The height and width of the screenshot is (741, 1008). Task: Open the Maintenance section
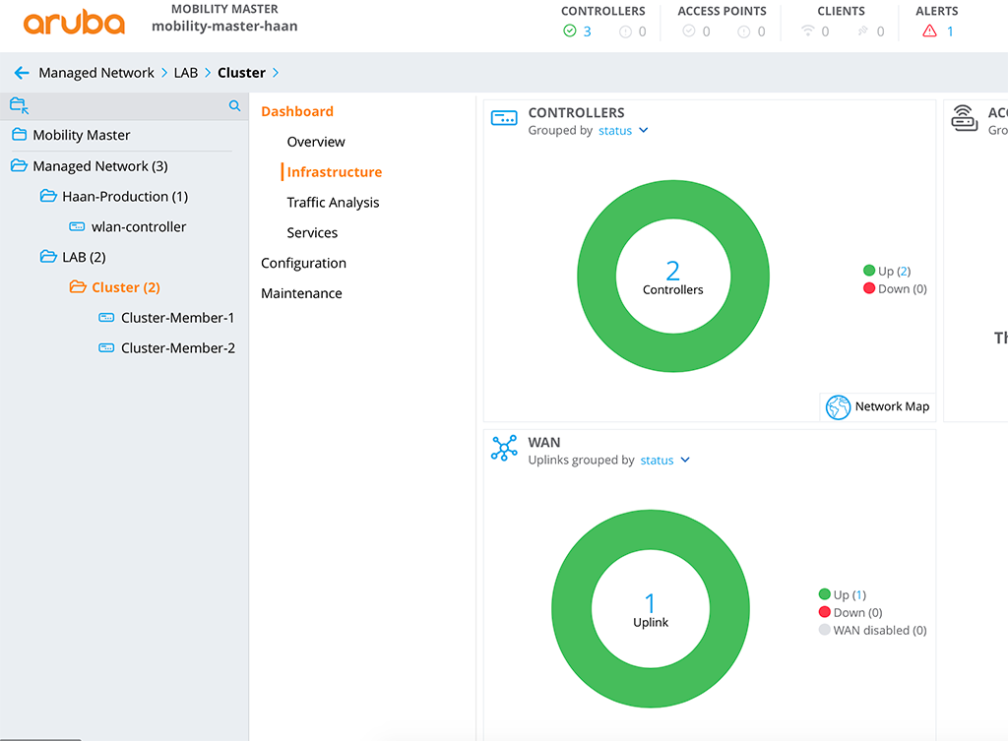tap(301, 292)
